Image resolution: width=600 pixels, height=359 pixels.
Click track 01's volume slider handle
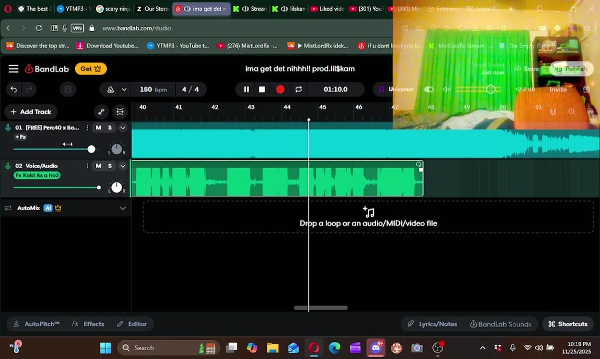(91, 149)
